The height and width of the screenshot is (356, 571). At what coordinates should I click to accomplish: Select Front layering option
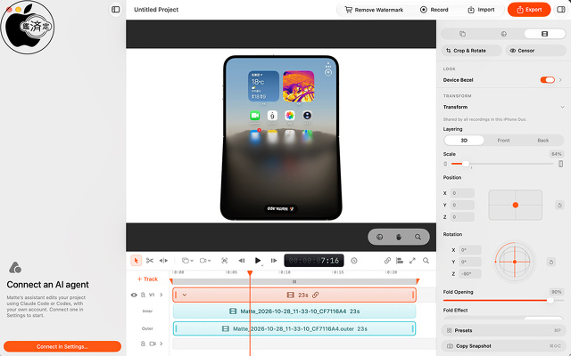[x=503, y=141]
